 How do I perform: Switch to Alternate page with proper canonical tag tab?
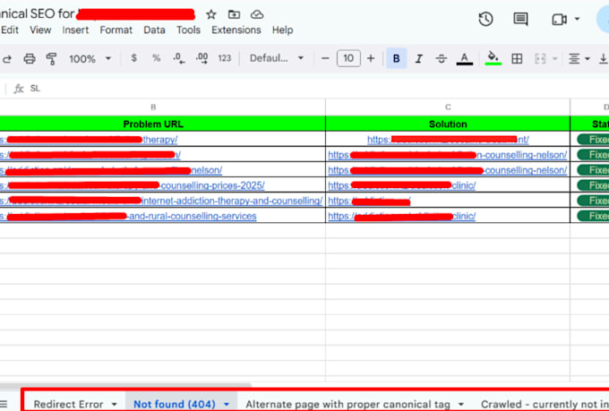(x=347, y=404)
